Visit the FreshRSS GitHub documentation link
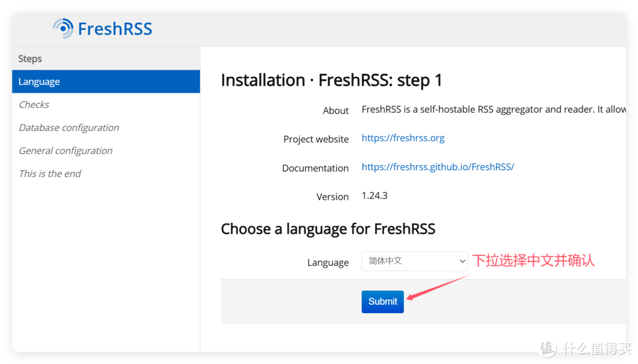638x364 pixels. [438, 167]
